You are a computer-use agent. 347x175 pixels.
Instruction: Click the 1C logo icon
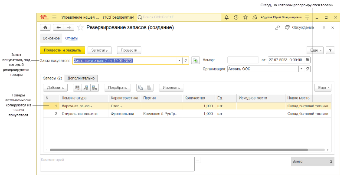click(x=45, y=17)
